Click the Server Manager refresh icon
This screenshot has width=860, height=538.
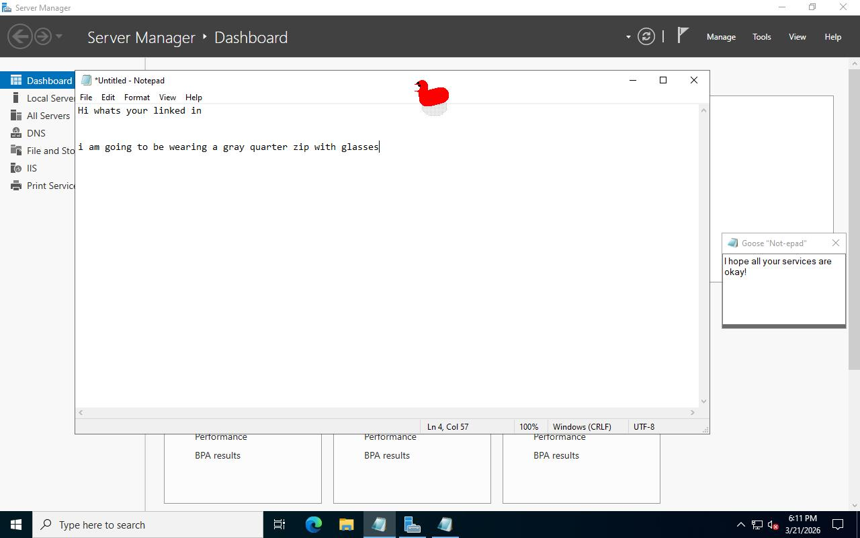click(646, 37)
